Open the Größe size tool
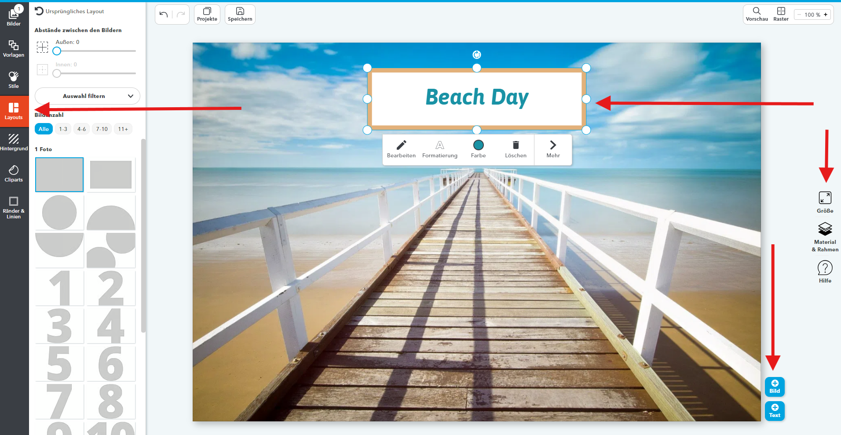This screenshot has width=841, height=435. pos(825,202)
